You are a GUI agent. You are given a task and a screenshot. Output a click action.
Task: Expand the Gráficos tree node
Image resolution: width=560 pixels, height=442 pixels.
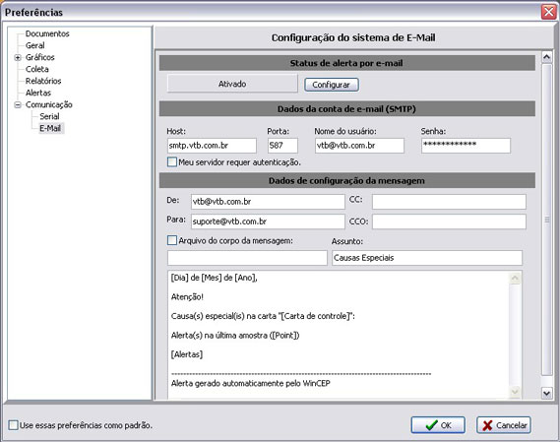click(18, 57)
